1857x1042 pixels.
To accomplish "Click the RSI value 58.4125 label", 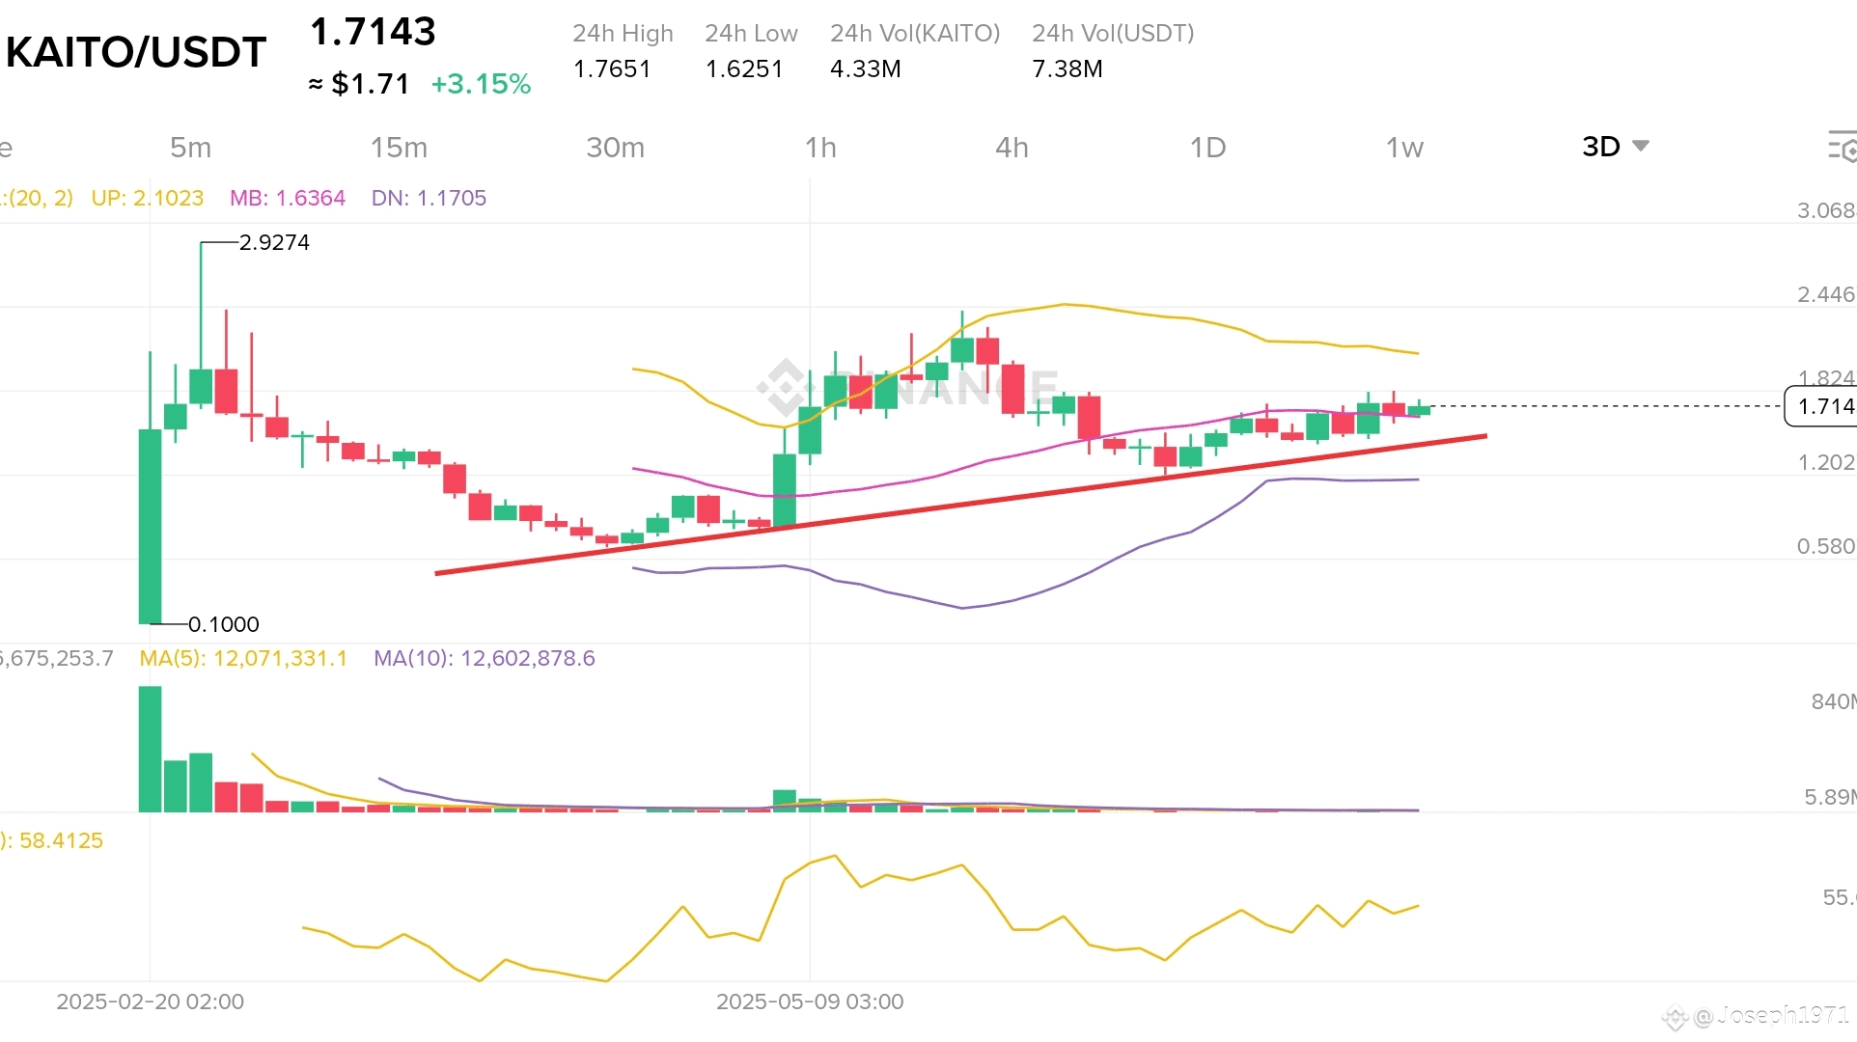I will (60, 840).
